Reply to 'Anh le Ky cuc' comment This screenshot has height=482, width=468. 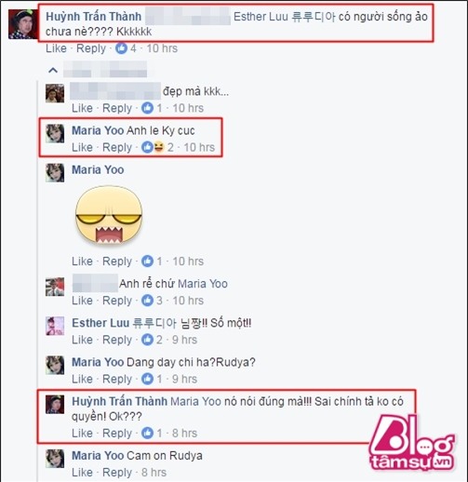117,147
